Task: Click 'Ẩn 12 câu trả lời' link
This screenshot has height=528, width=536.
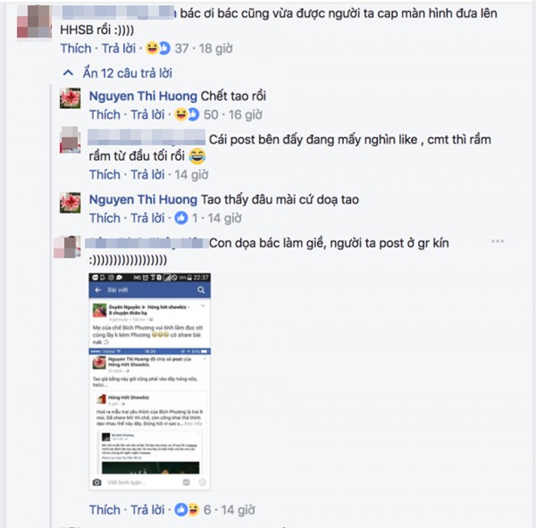Action: (128, 73)
